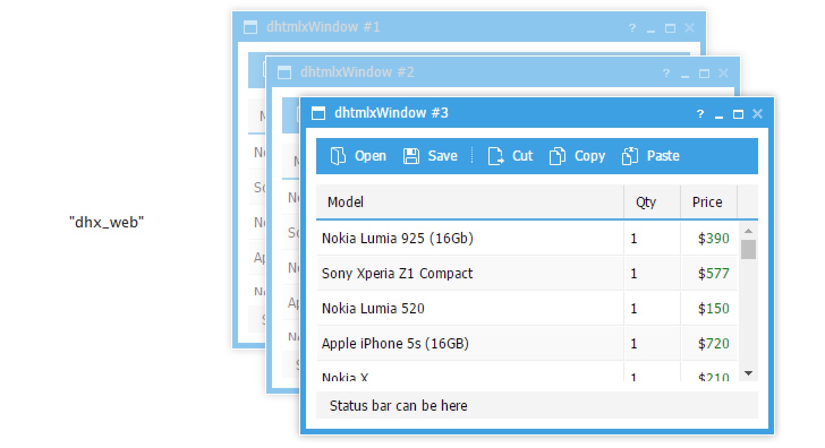825x448 pixels.
Task: Click the $390 price cell
Action: click(709, 238)
